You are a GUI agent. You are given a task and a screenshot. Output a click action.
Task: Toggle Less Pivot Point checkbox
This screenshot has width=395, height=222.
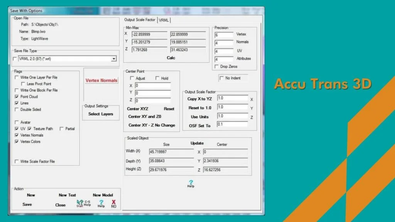[23, 84]
